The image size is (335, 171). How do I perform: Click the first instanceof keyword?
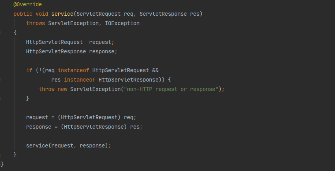[x=73, y=70]
